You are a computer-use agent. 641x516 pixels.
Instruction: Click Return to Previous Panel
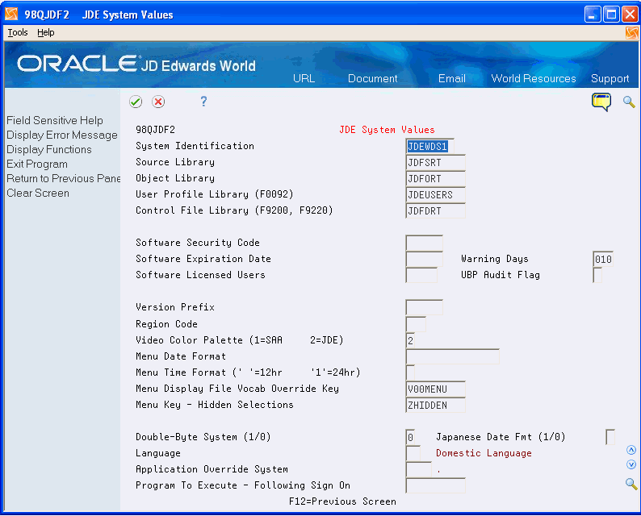point(63,178)
